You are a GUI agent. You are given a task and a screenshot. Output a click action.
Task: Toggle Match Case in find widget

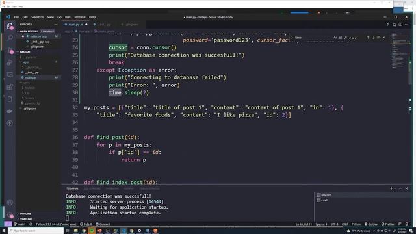click(x=335, y=38)
